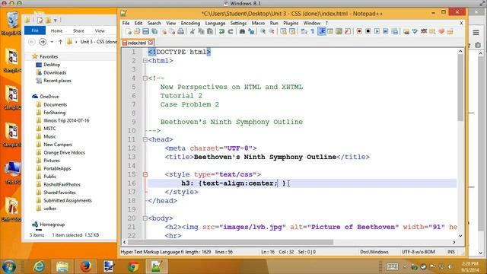Select Homegroup in the Explorer sidebar
The width and height of the screenshot is (487, 274).
[53, 225]
